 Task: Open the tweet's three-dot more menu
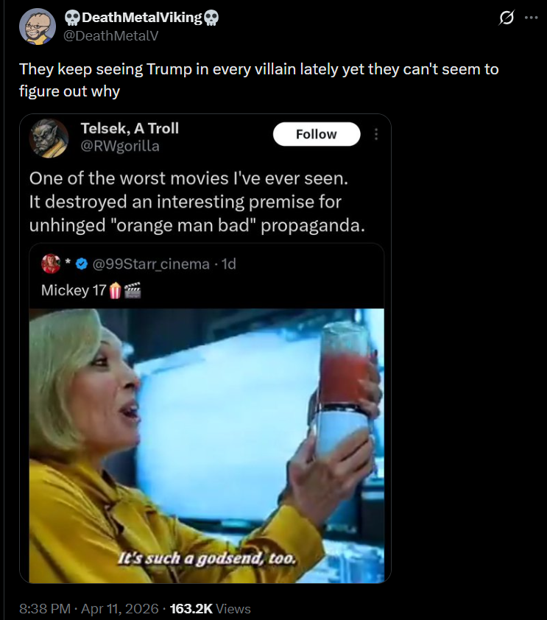[532, 18]
